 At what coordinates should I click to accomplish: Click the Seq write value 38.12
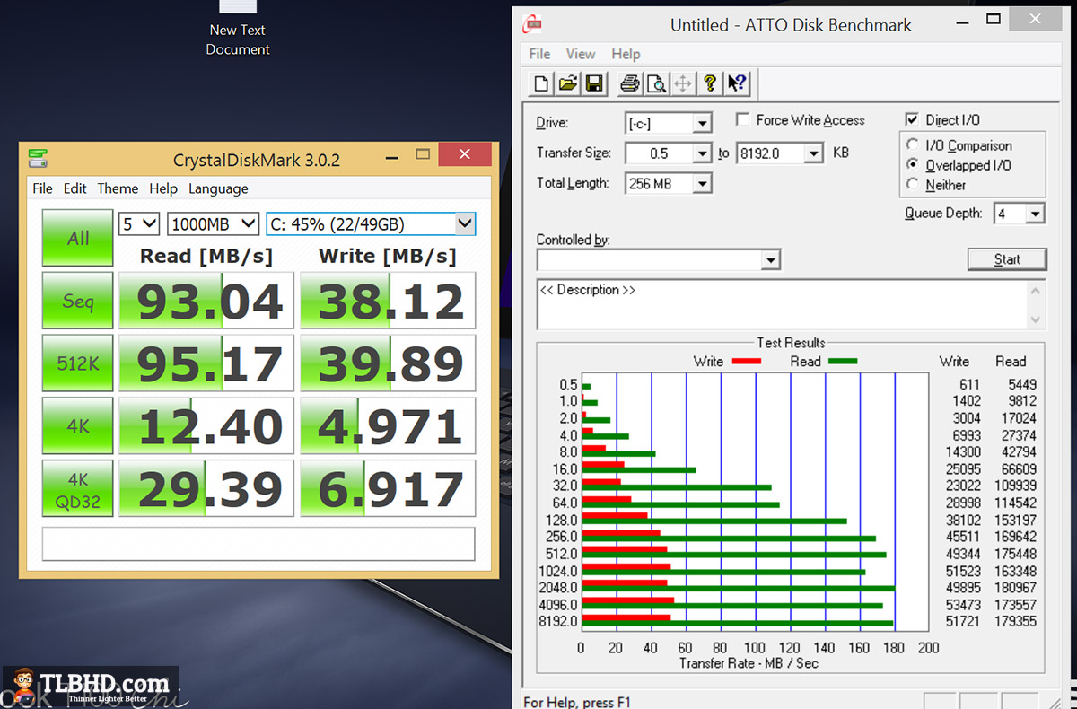(x=388, y=301)
